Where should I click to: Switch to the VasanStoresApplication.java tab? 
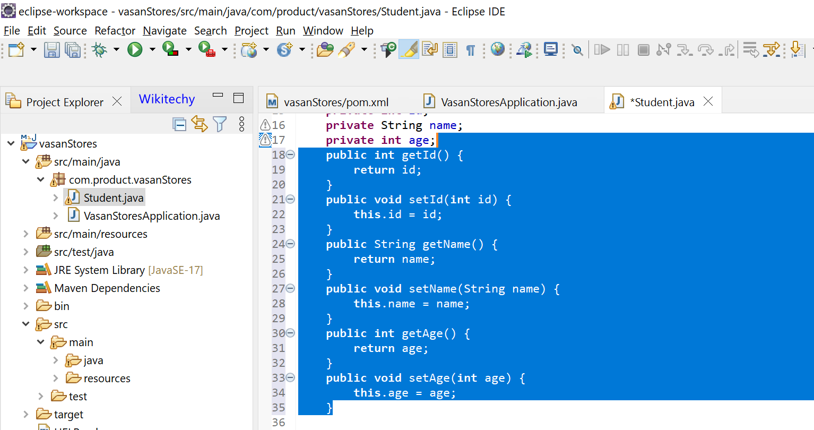508,102
